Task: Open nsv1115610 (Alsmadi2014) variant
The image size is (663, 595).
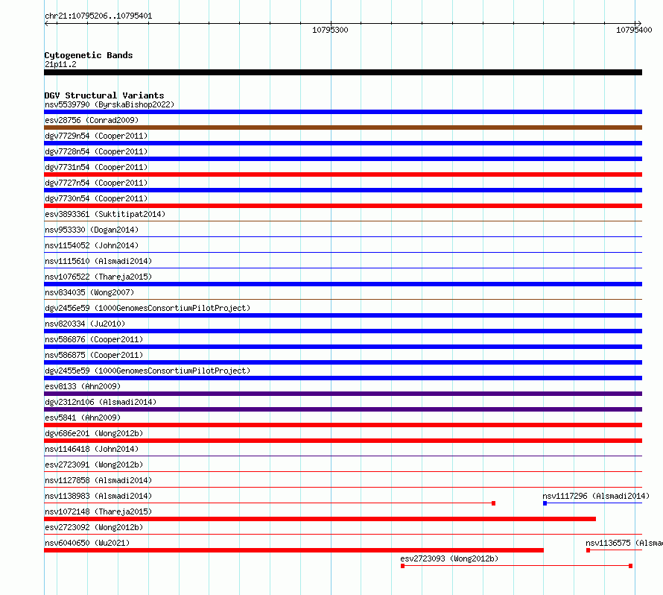Action: (x=98, y=261)
